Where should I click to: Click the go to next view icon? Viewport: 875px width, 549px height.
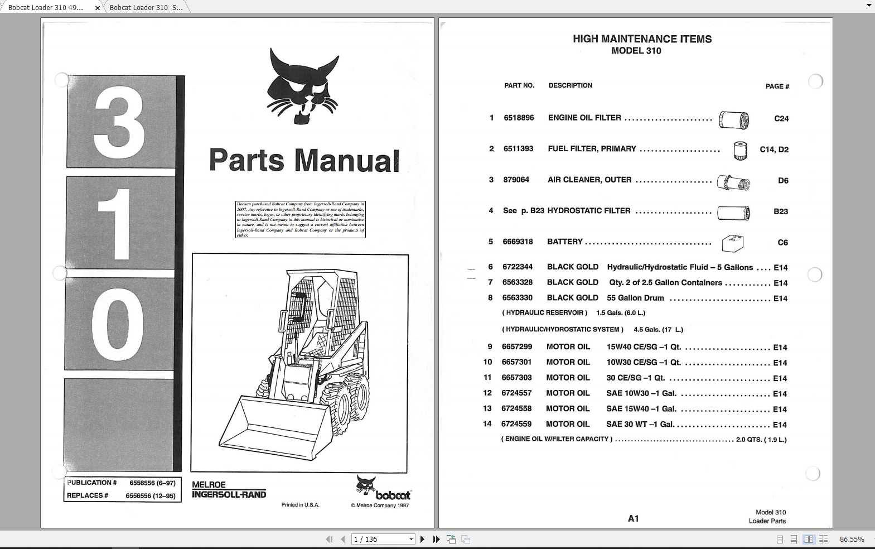[x=466, y=539]
